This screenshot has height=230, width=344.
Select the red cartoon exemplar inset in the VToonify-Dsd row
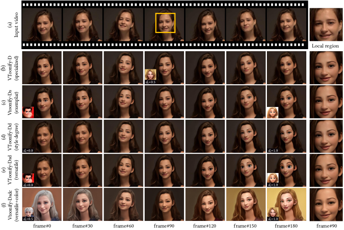pos(28,178)
